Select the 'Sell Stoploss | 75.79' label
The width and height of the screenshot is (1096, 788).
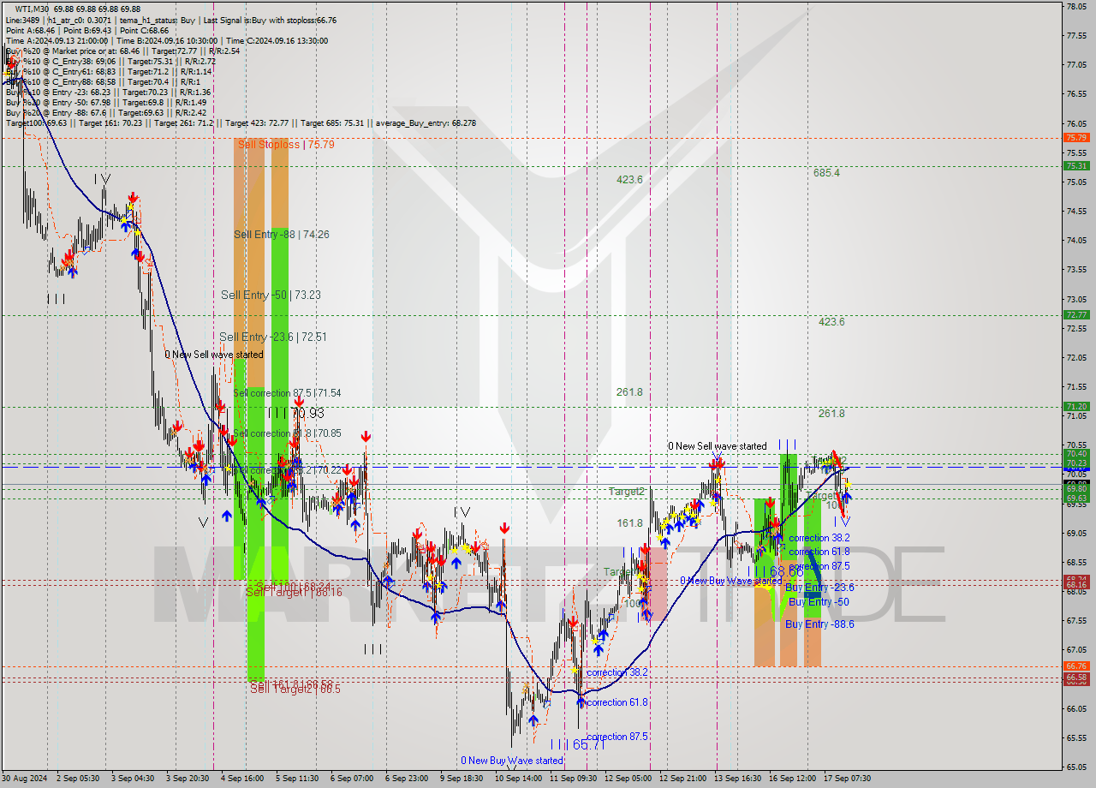[x=286, y=145]
